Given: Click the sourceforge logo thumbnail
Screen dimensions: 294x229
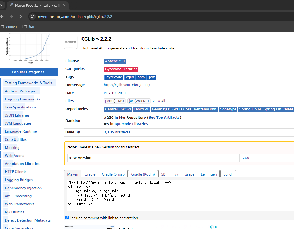Looking at the screenshot, I should click(70, 42).
